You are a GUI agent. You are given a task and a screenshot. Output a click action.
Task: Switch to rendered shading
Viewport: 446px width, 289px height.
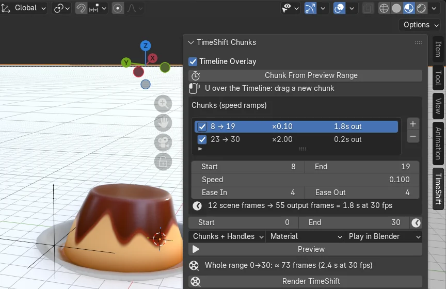coord(421,8)
